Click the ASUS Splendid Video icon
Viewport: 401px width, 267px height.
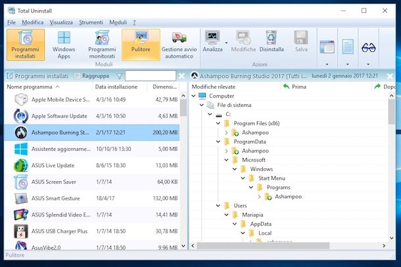21,215
